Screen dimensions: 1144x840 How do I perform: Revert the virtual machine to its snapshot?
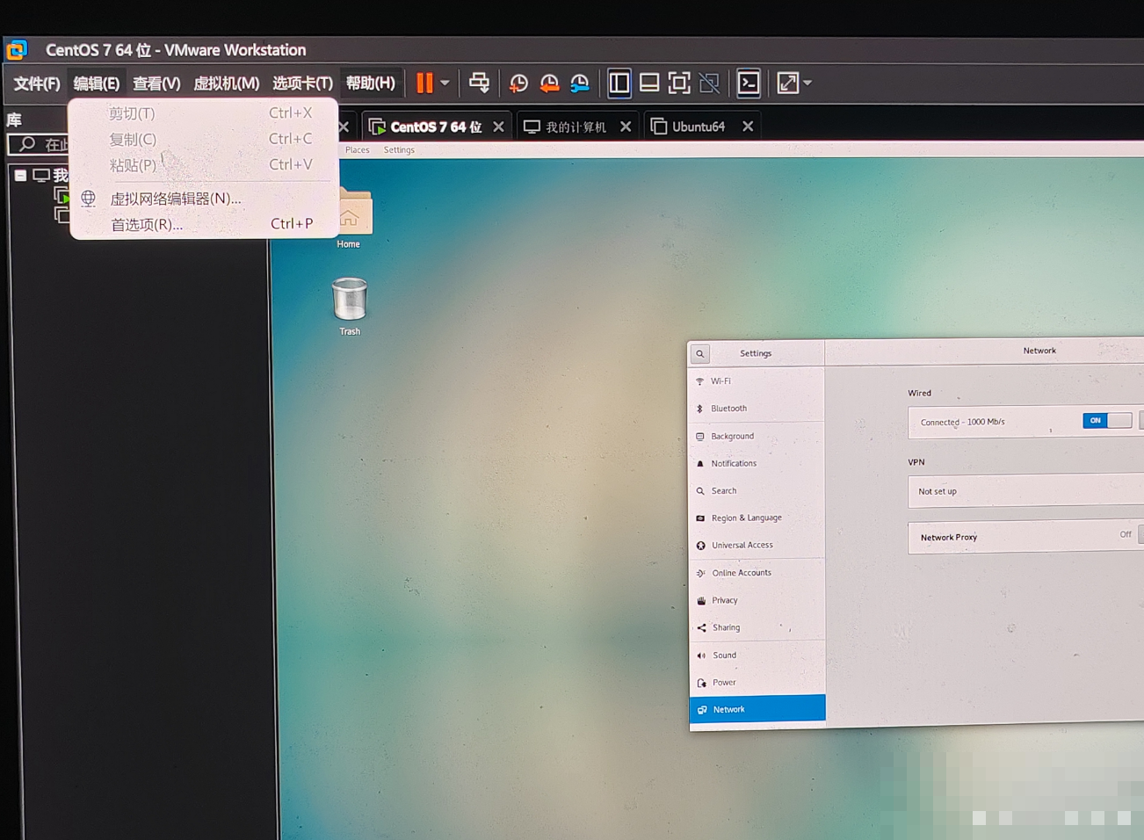[549, 83]
